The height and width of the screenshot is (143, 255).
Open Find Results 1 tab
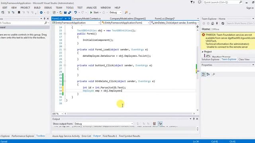point(110,136)
